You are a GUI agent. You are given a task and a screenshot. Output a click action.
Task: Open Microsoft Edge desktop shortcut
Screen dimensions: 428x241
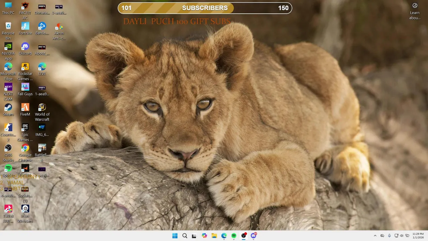[8, 72]
